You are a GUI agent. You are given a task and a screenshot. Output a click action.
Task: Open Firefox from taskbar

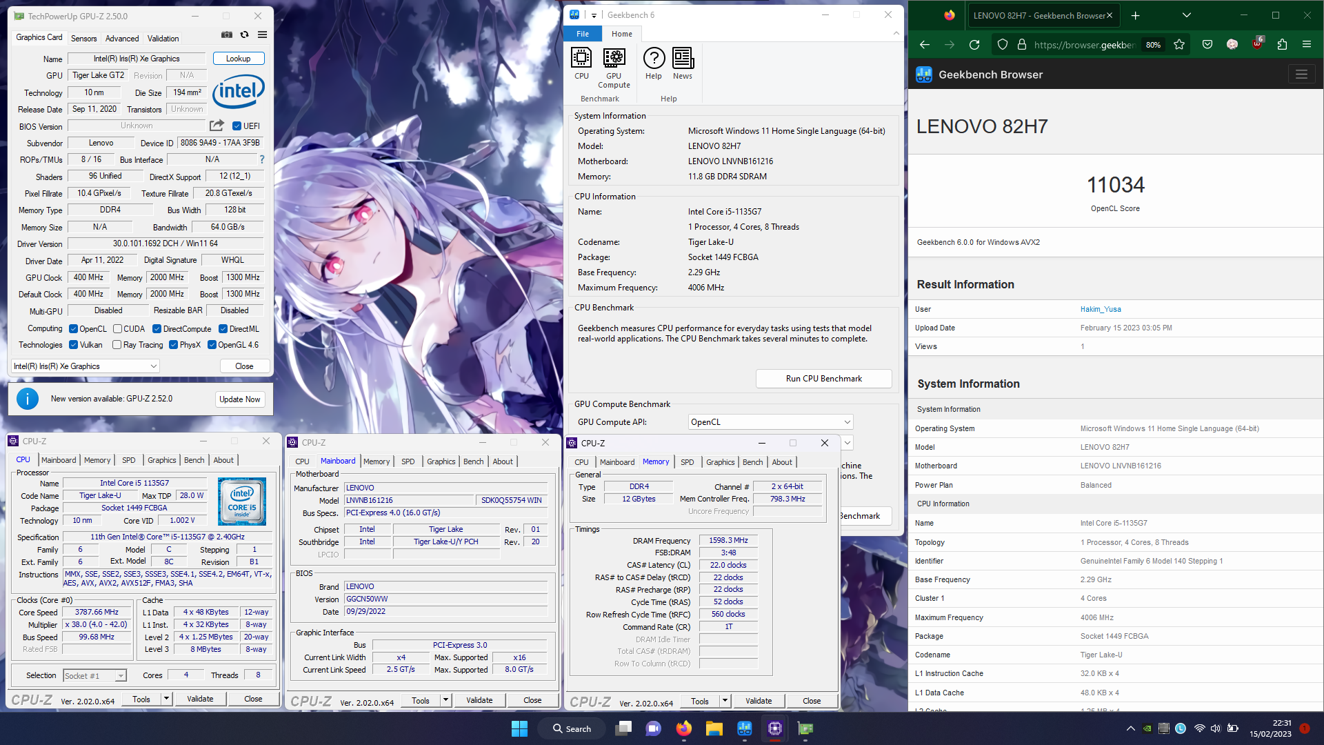[683, 728]
